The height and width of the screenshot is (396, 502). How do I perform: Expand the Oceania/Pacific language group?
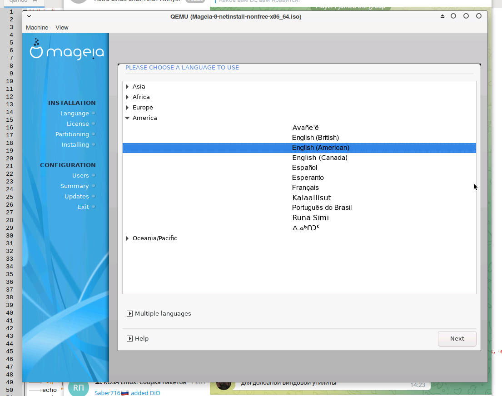pos(127,238)
